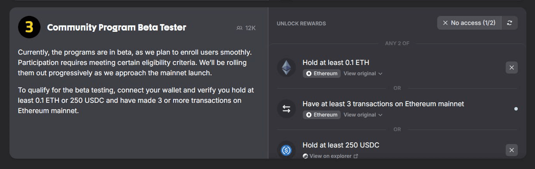Viewport: 535px width, 169px height.
Task: Click the members count people icon
Action: point(240,28)
